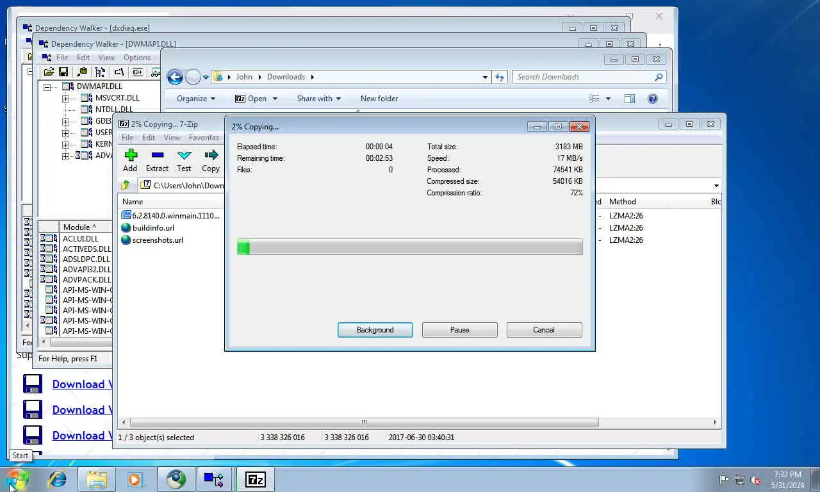Open Windows Explorer from the taskbar
Viewport: 820px width, 492px height.
point(97,479)
